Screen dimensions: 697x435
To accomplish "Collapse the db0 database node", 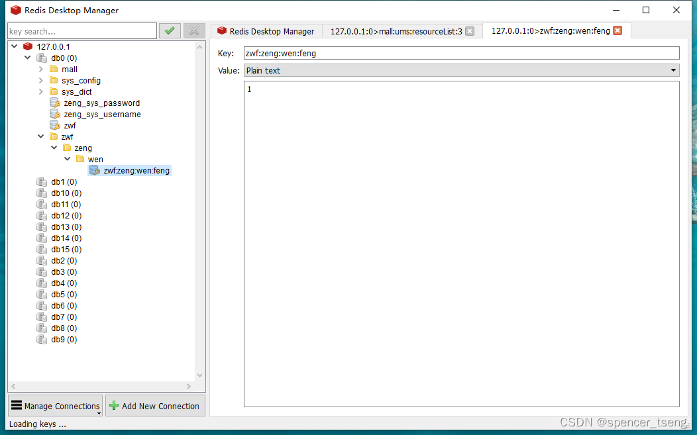I will (x=28, y=58).
